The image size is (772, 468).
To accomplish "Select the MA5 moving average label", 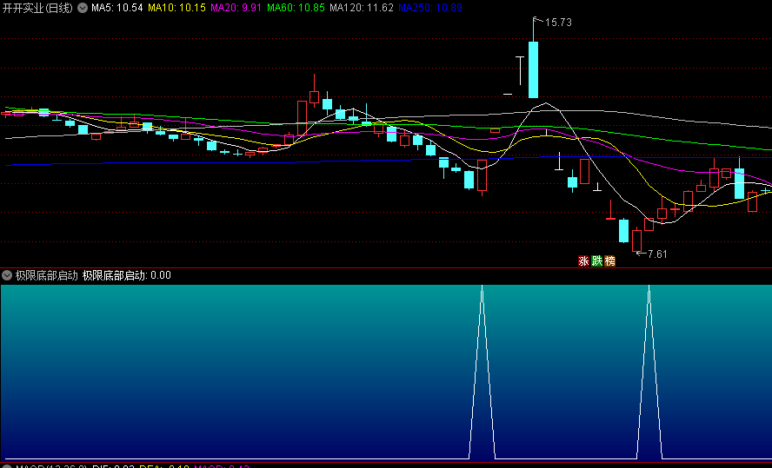I will click(116, 8).
